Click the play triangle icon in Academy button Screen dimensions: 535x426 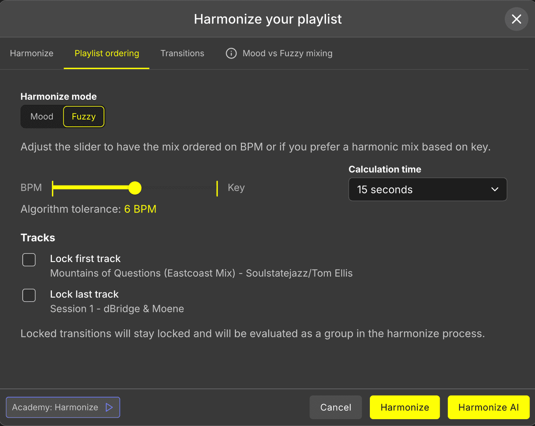109,407
